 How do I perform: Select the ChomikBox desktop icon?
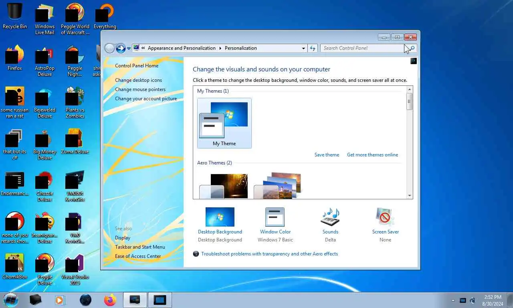15,266
